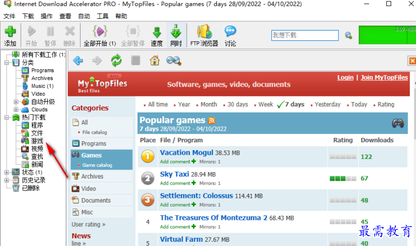Click the Join MyTopFiles link
This screenshot has height=246, width=416.
click(384, 78)
